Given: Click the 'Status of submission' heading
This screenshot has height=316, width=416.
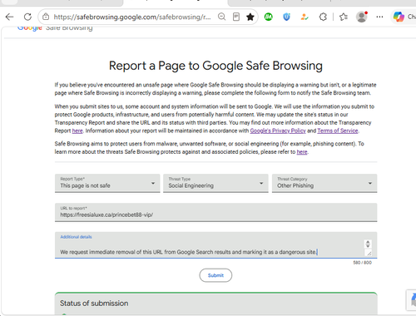Looking at the screenshot, I should [94, 304].
